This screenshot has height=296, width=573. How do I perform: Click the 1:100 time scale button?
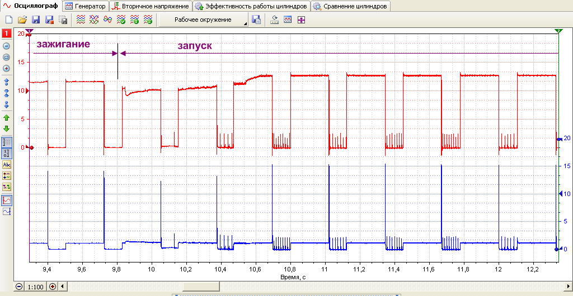click(36, 287)
